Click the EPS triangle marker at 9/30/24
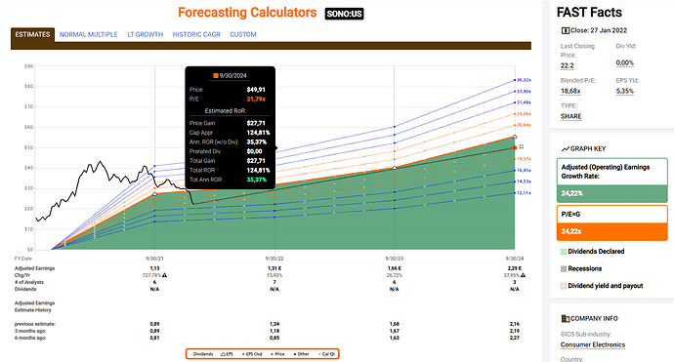Image resolution: width=674 pixels, height=362 pixels. point(515,137)
